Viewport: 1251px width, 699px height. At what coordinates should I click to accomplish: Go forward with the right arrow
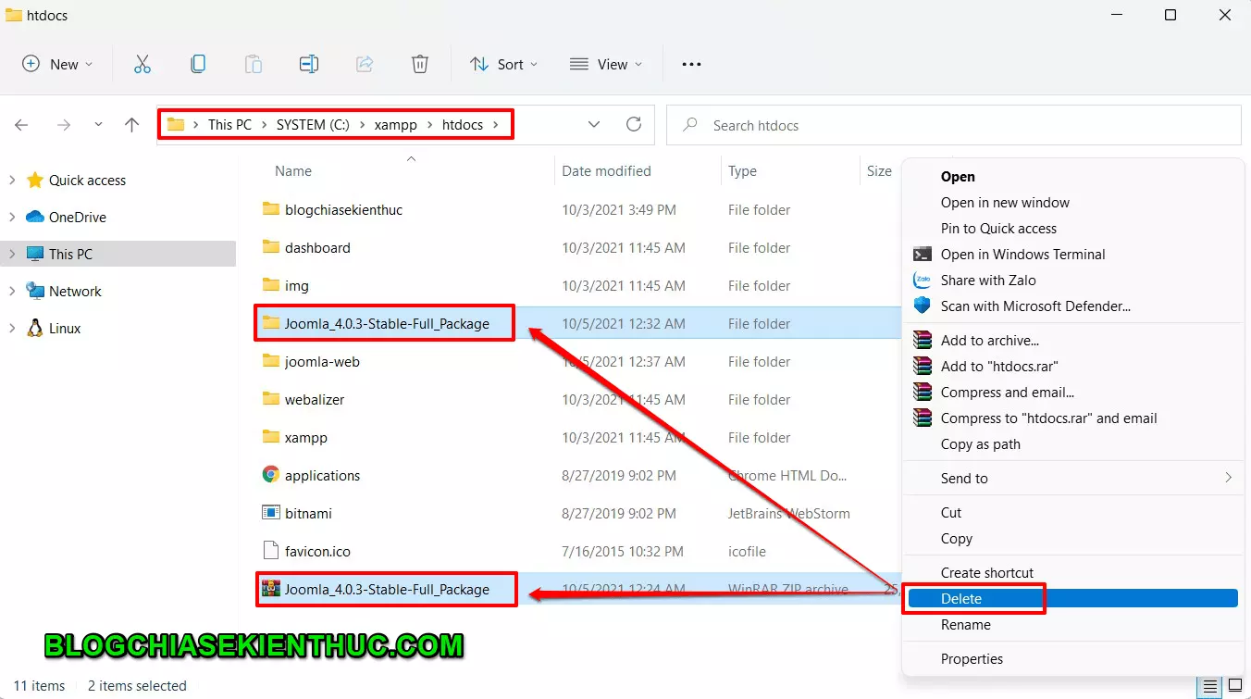[x=64, y=125]
